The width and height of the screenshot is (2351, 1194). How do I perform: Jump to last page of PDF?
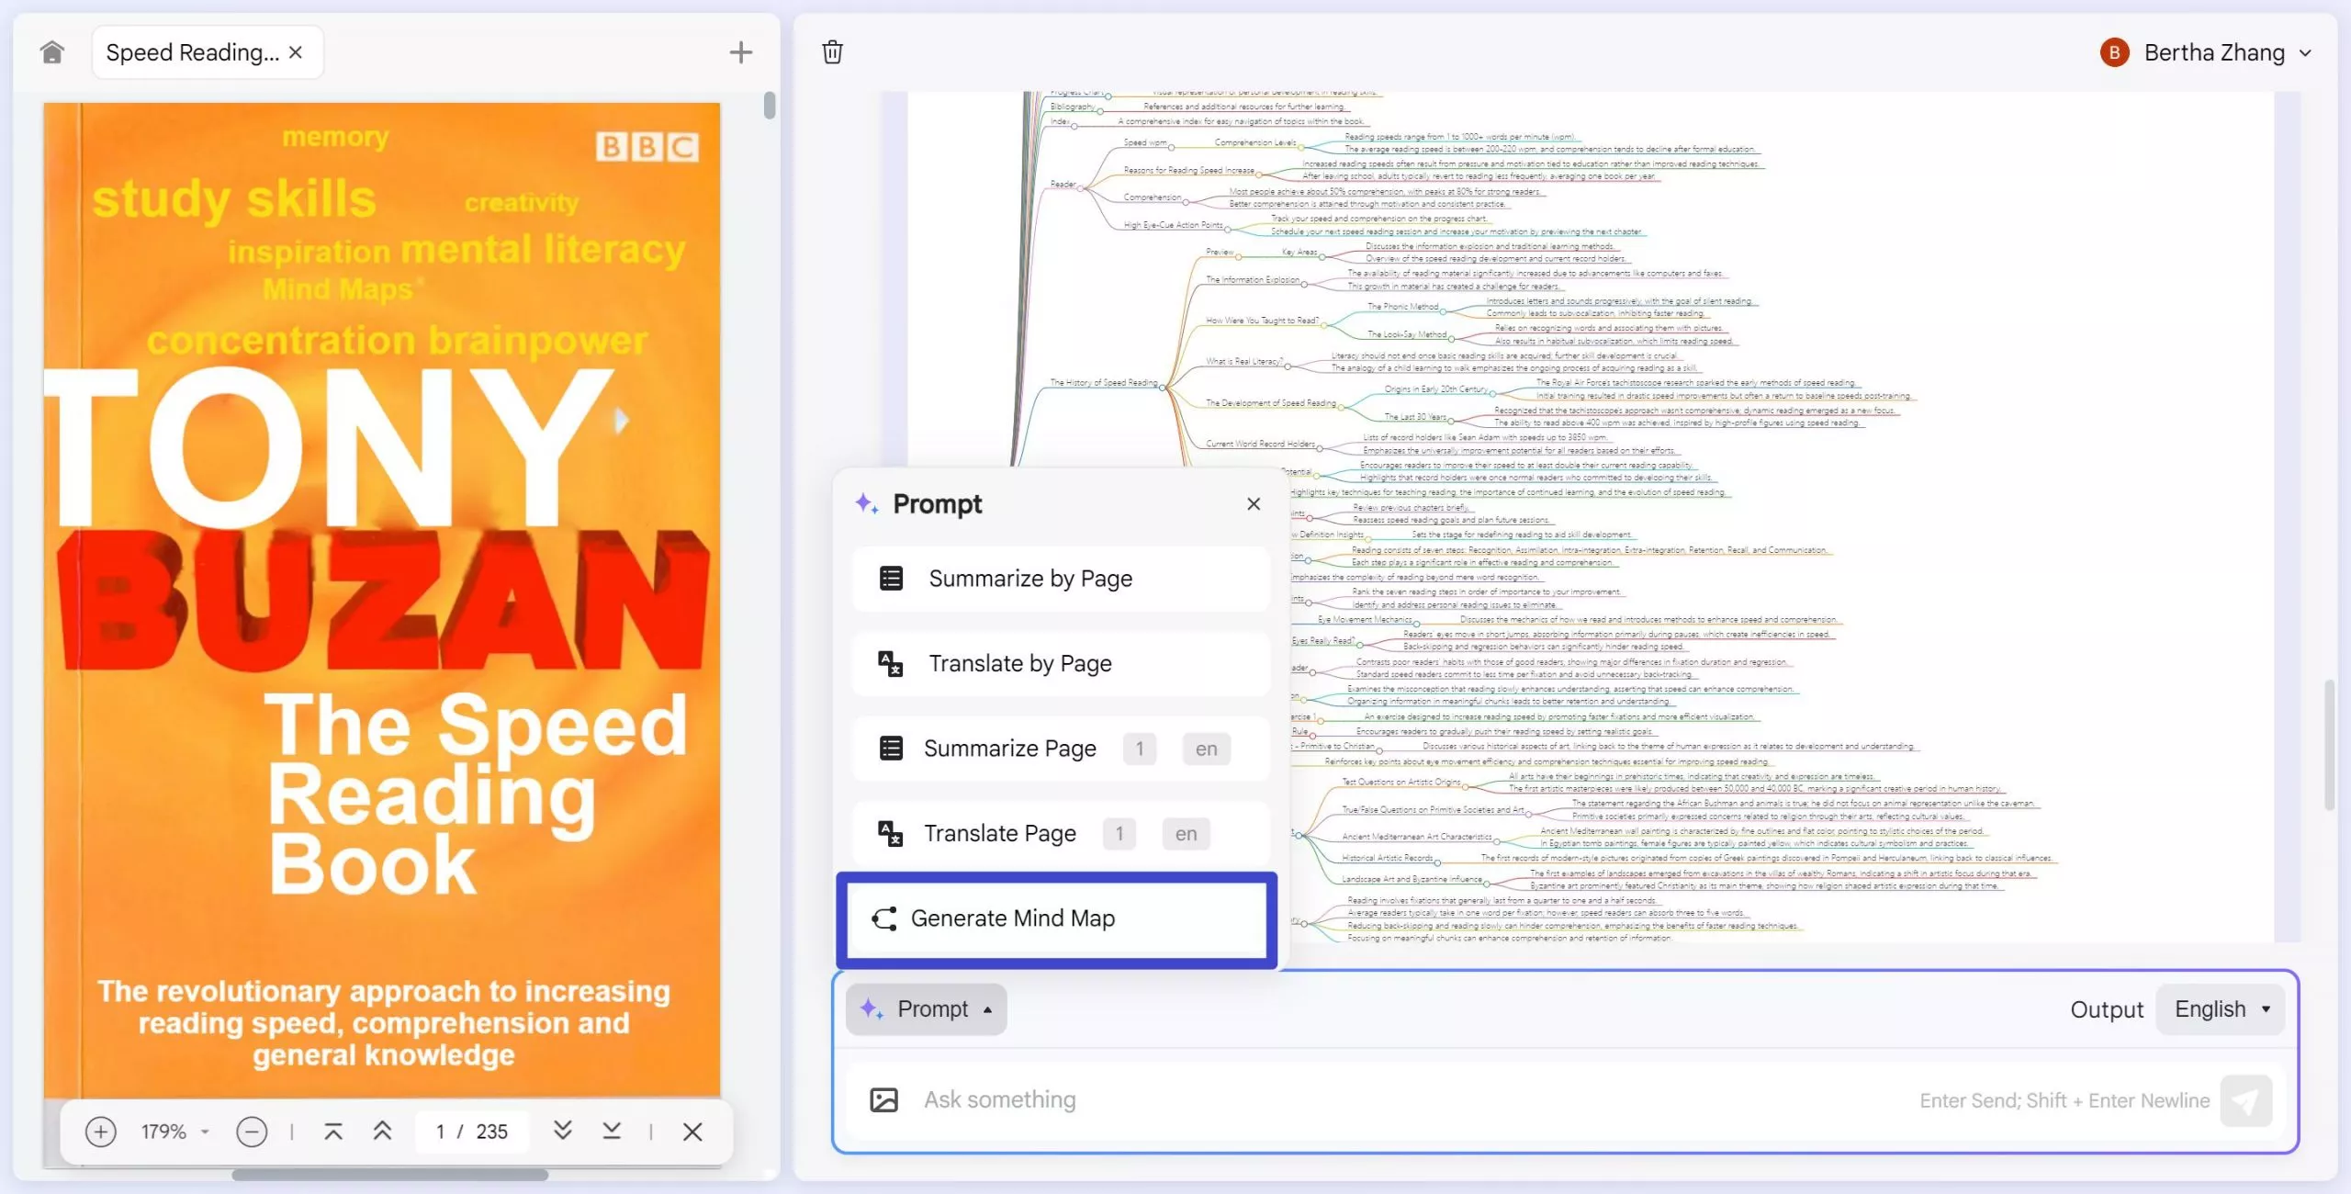click(x=612, y=1132)
